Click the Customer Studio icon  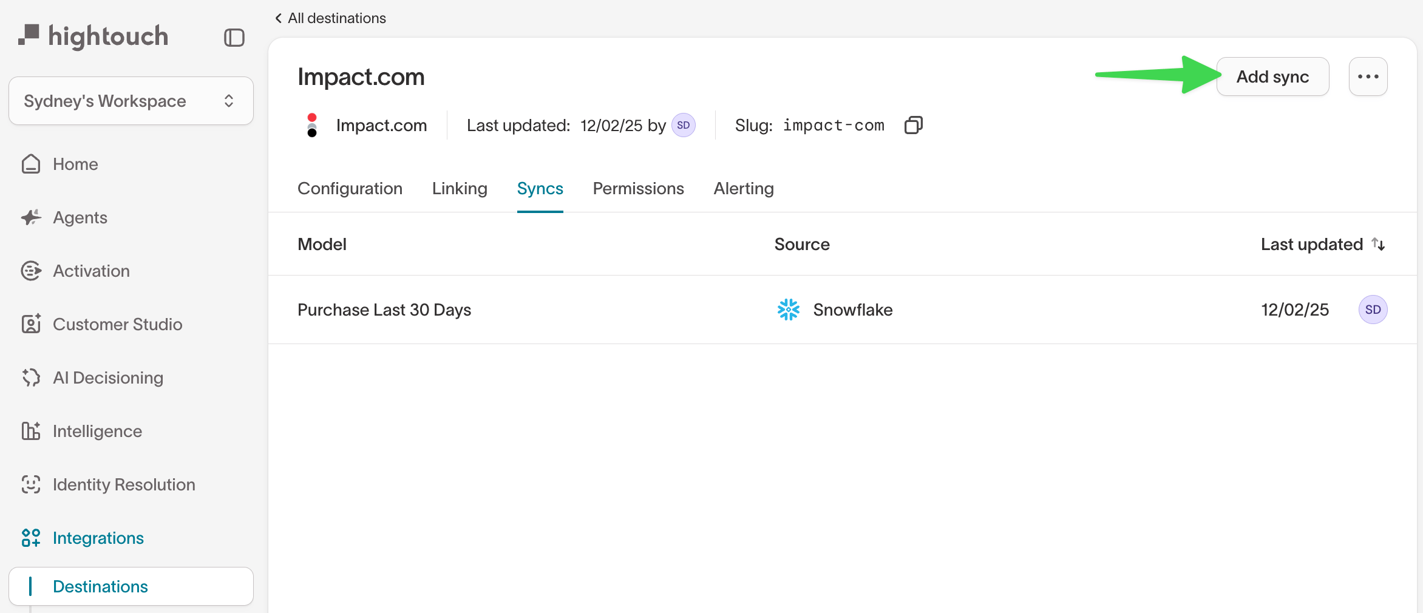pyautogui.click(x=31, y=324)
